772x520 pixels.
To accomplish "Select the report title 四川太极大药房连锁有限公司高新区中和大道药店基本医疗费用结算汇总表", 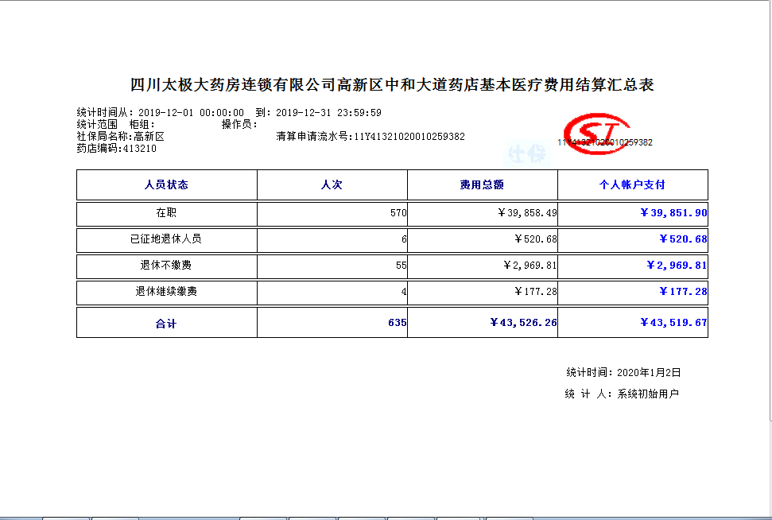I will coord(392,85).
